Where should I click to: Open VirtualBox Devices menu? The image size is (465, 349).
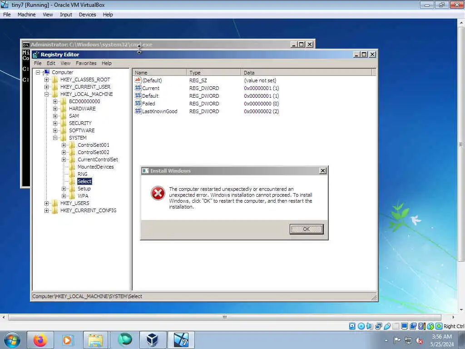pyautogui.click(x=87, y=15)
